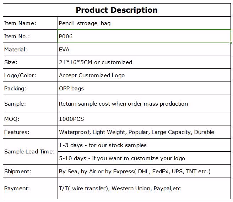
Task: Click the Product Description header cell
Action: (x=116, y=10)
